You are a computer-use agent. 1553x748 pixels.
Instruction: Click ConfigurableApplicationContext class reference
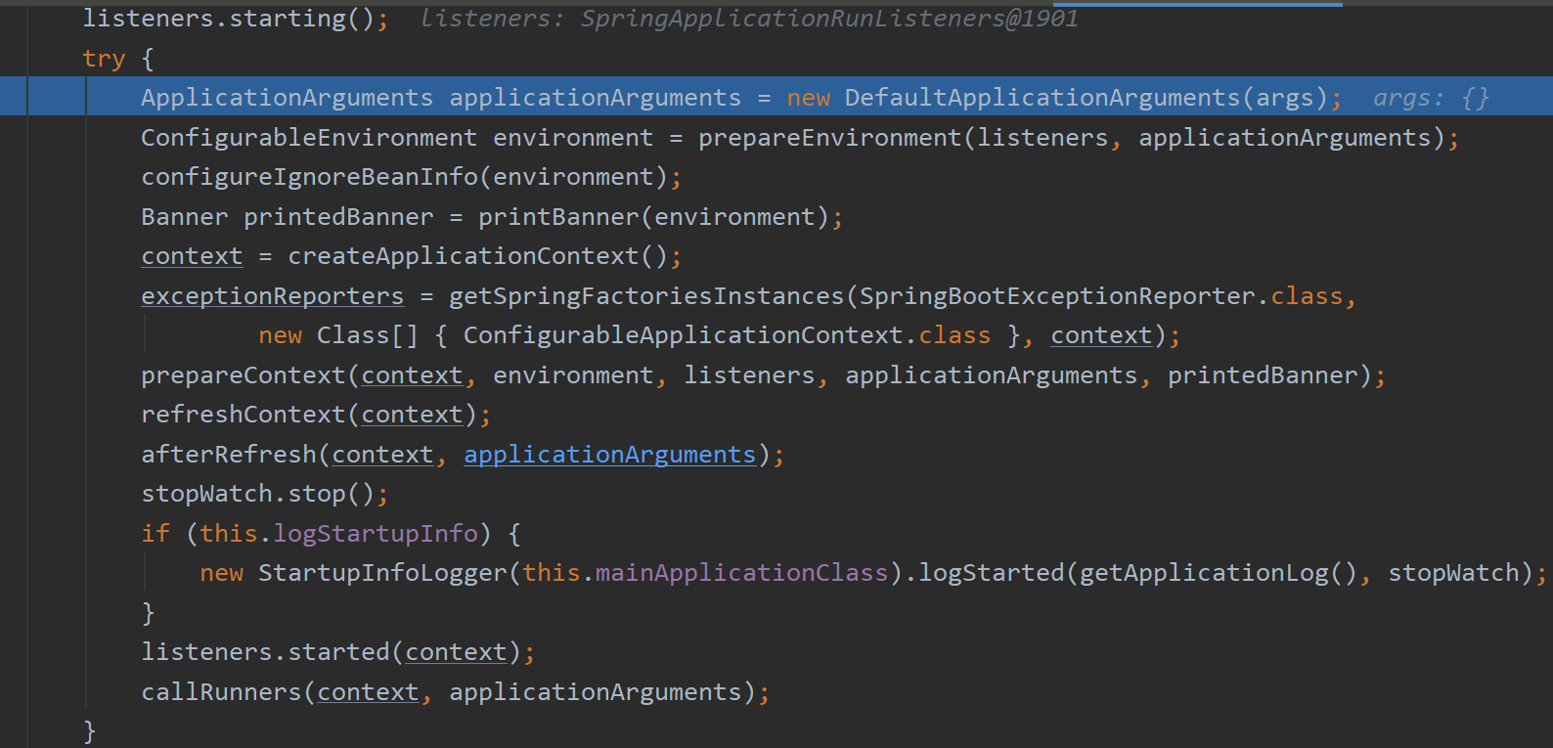(683, 335)
